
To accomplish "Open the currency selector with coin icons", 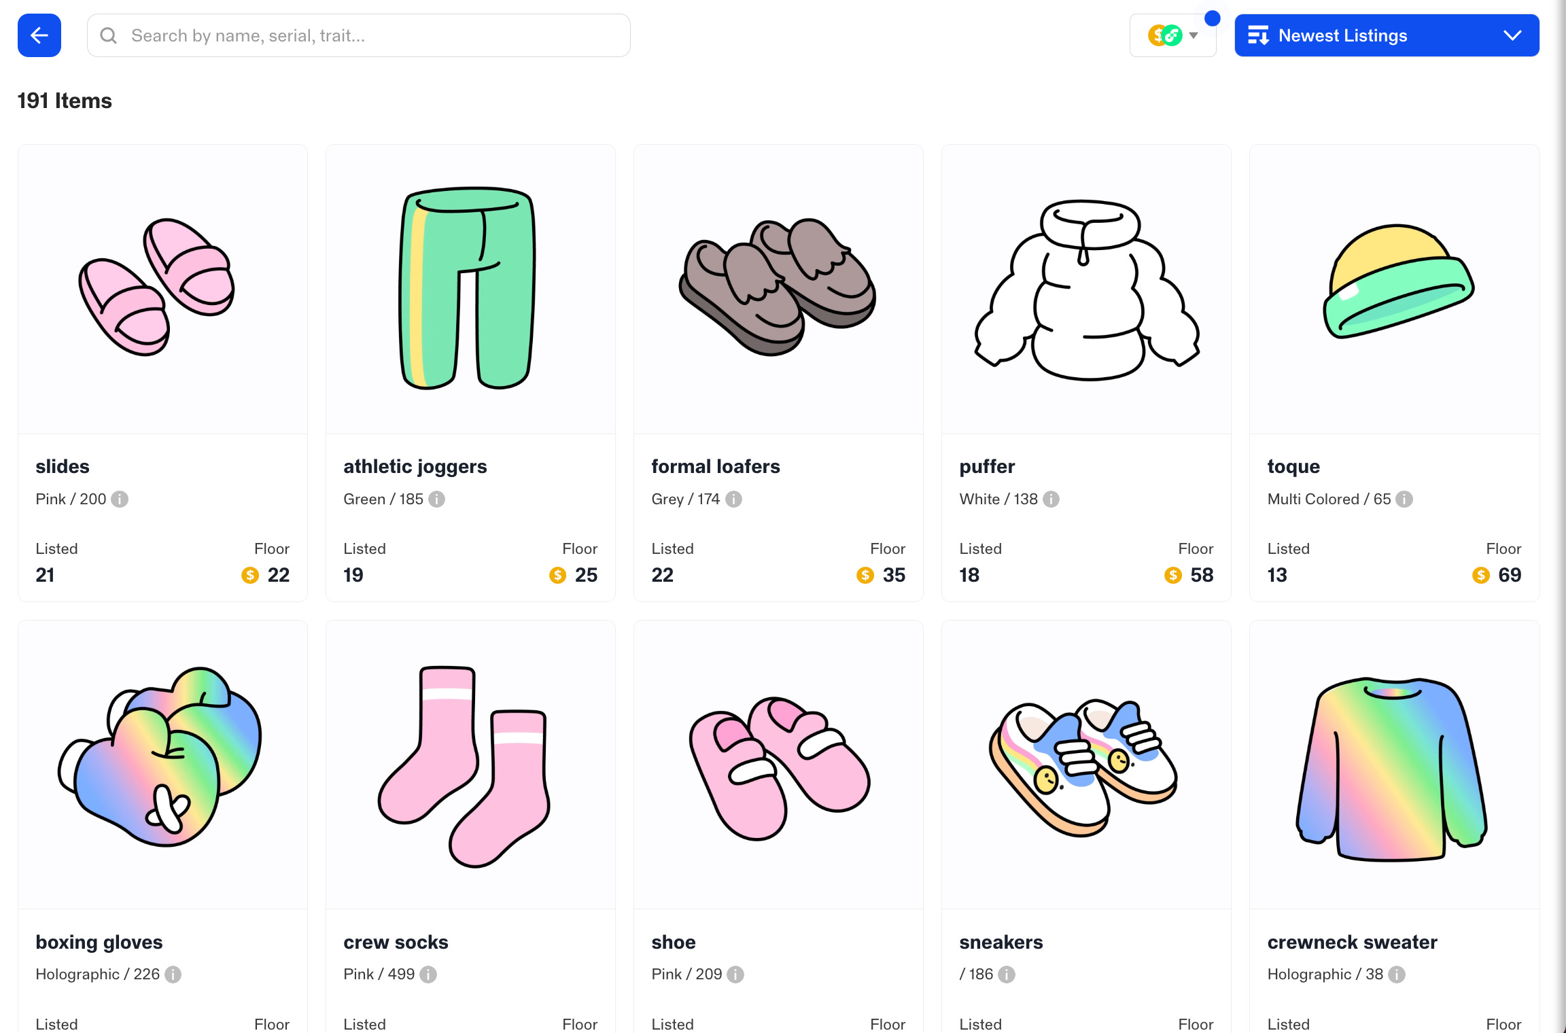I will tap(1164, 35).
